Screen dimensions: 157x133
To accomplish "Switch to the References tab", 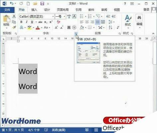I will coord(78,10).
